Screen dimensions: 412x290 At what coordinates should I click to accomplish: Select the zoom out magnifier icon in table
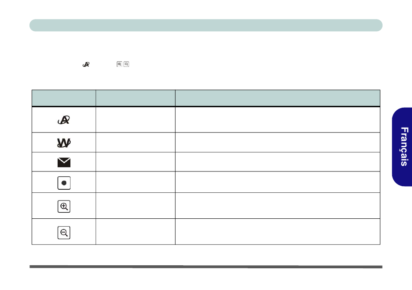click(64, 233)
